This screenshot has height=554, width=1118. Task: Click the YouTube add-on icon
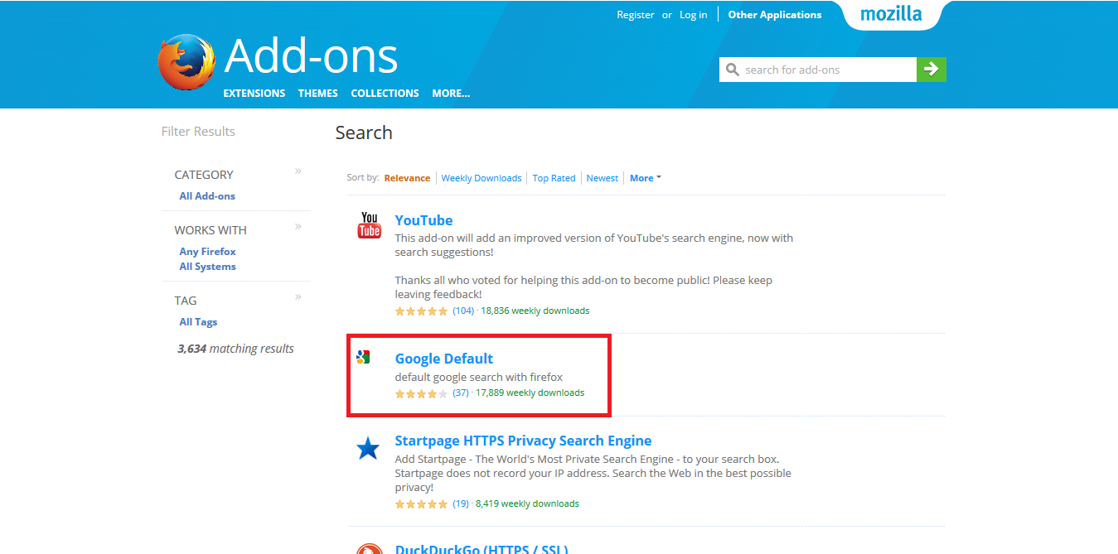369,225
